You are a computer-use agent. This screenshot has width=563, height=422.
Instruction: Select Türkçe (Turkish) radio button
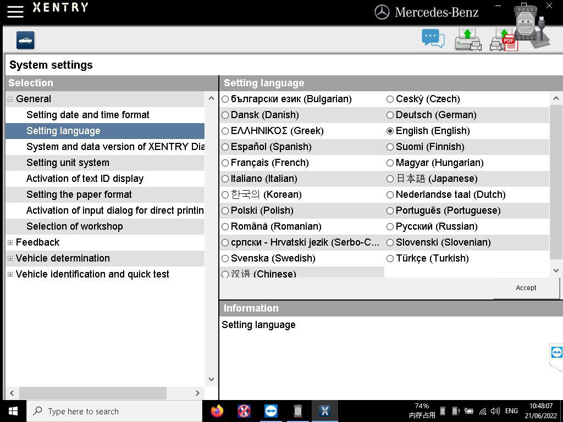click(x=390, y=258)
